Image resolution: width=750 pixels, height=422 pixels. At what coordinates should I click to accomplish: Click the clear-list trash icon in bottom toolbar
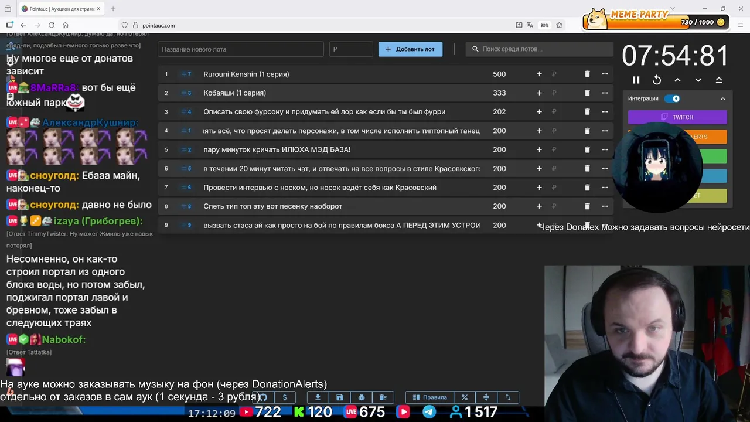[383, 397]
